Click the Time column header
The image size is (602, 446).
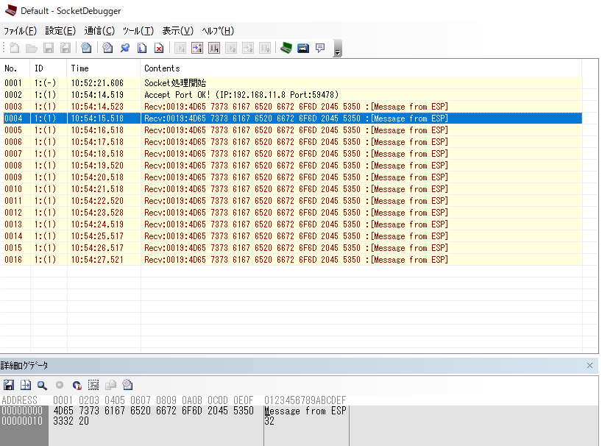click(x=79, y=68)
